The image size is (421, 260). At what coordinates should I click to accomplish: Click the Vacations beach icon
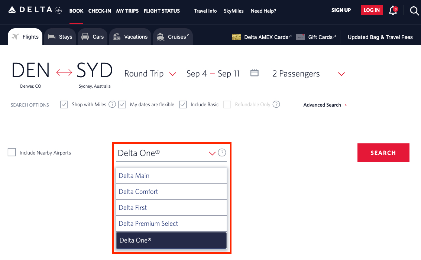click(116, 36)
